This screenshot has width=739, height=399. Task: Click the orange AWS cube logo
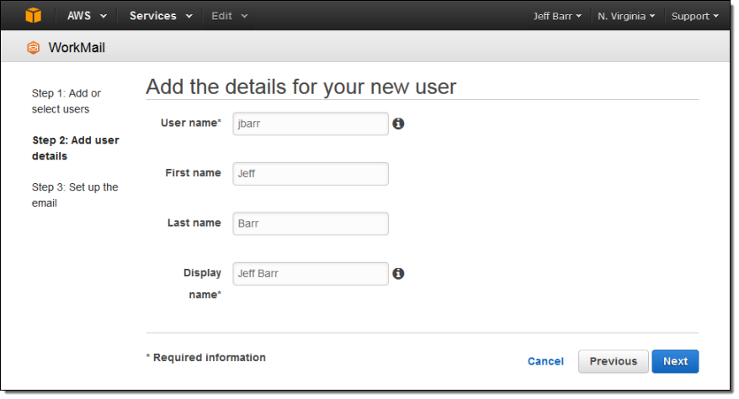click(33, 16)
